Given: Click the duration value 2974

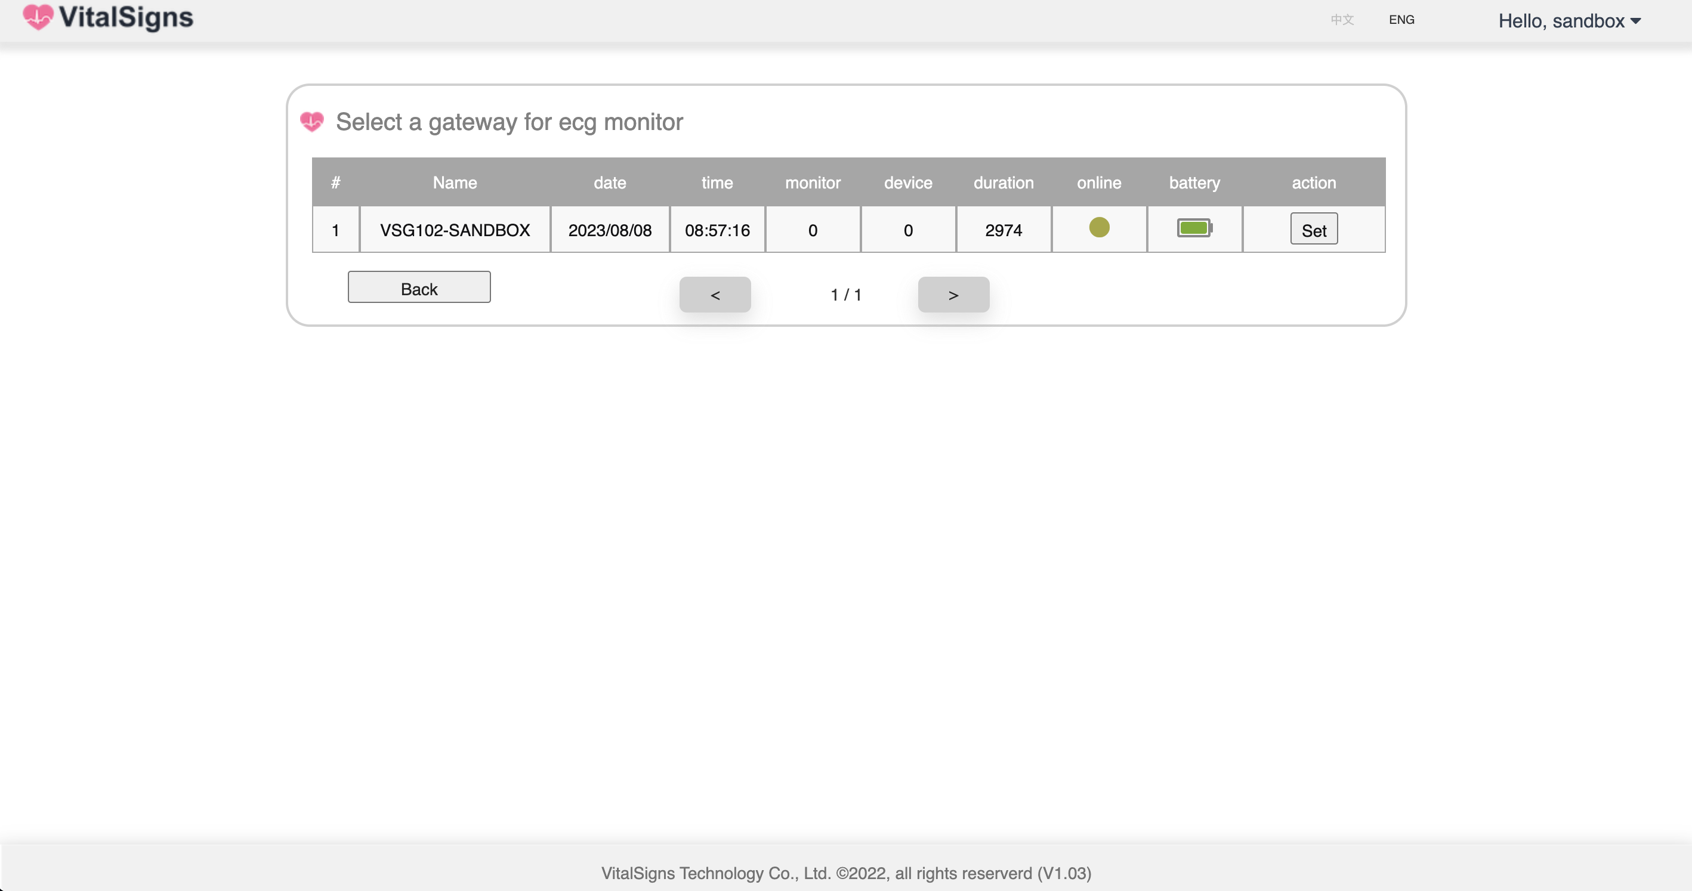Looking at the screenshot, I should coord(1003,230).
